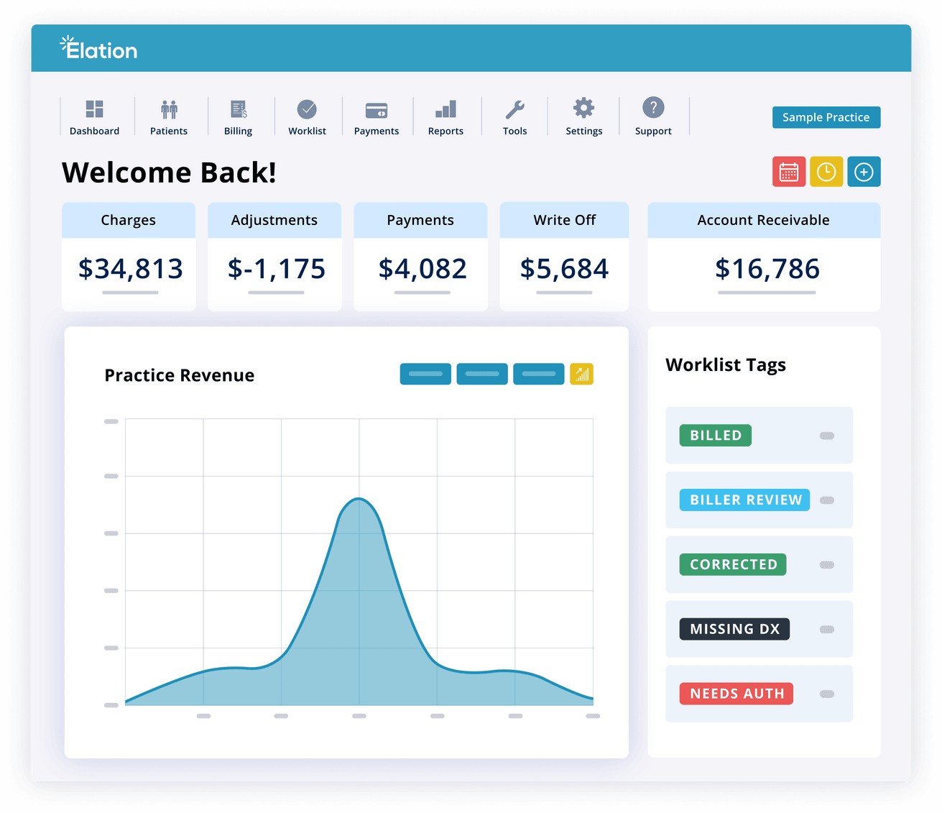Click the yellow clock icon
Viewport: 942px width, 813px height.
coord(826,171)
